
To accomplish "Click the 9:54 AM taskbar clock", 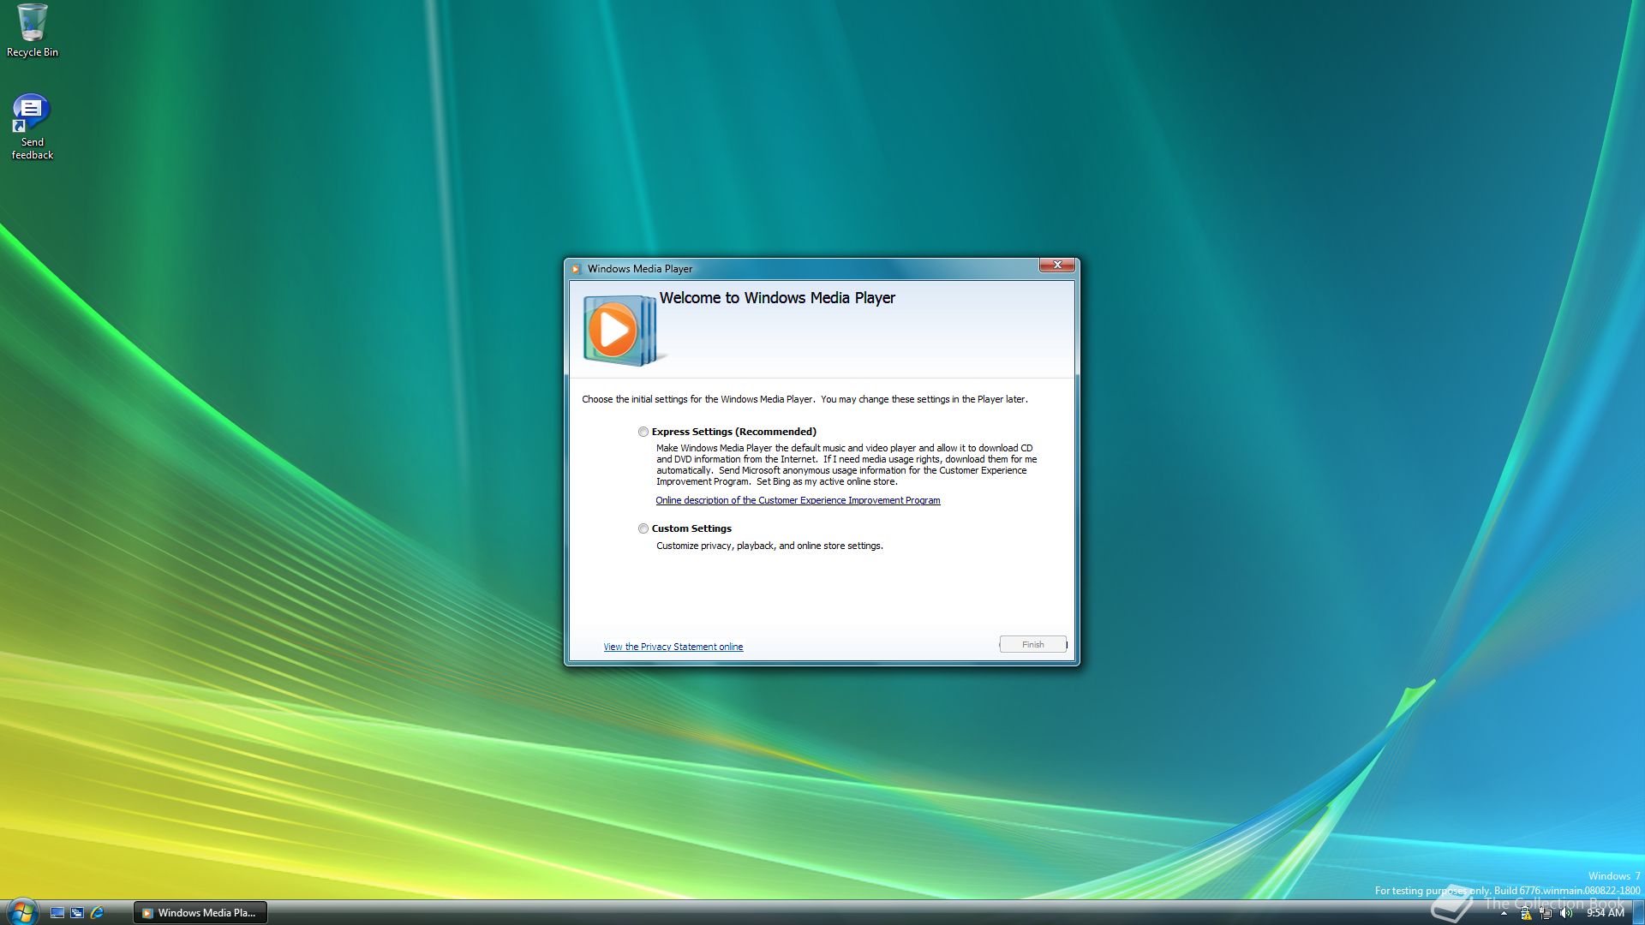I will pos(1605,913).
